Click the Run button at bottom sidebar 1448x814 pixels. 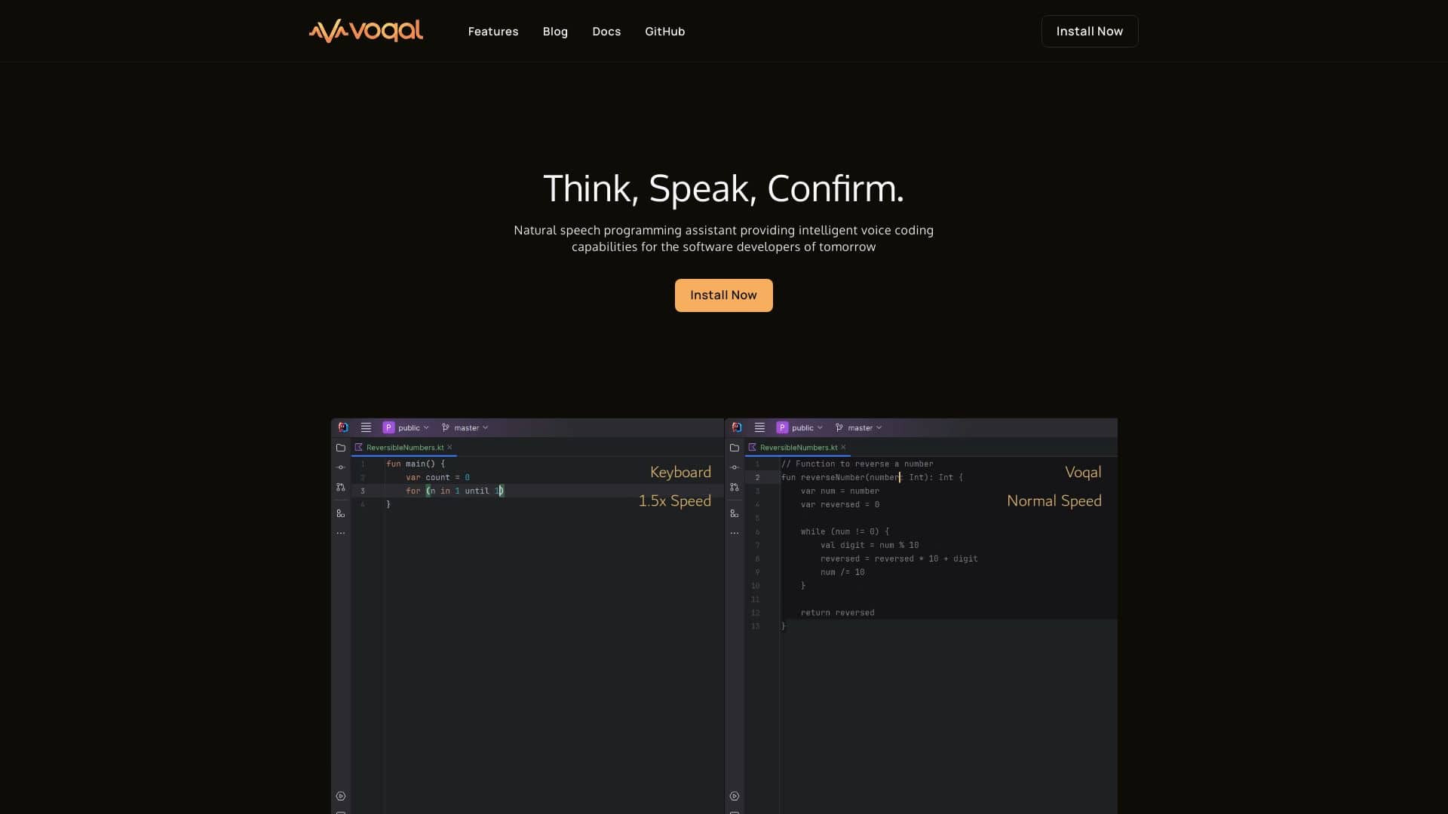[x=341, y=795]
